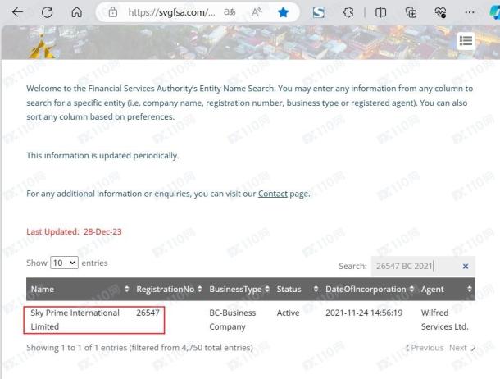
Task: Clear the search field with the X
Action: coord(466,266)
